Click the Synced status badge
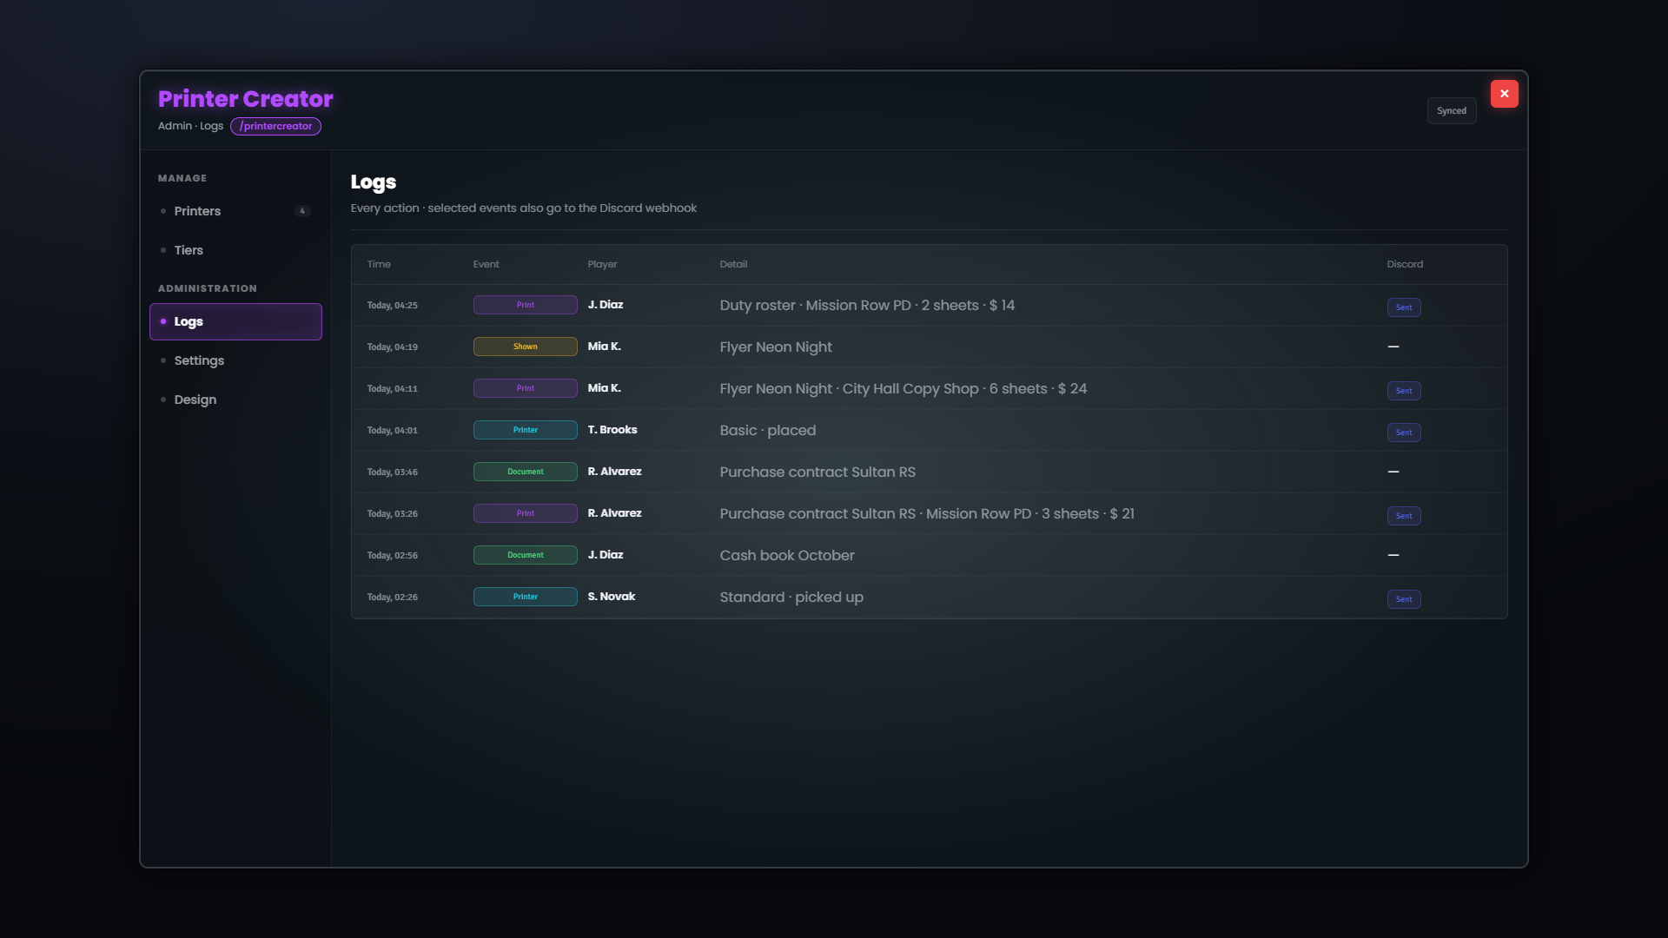The height and width of the screenshot is (938, 1668). [x=1452, y=111]
